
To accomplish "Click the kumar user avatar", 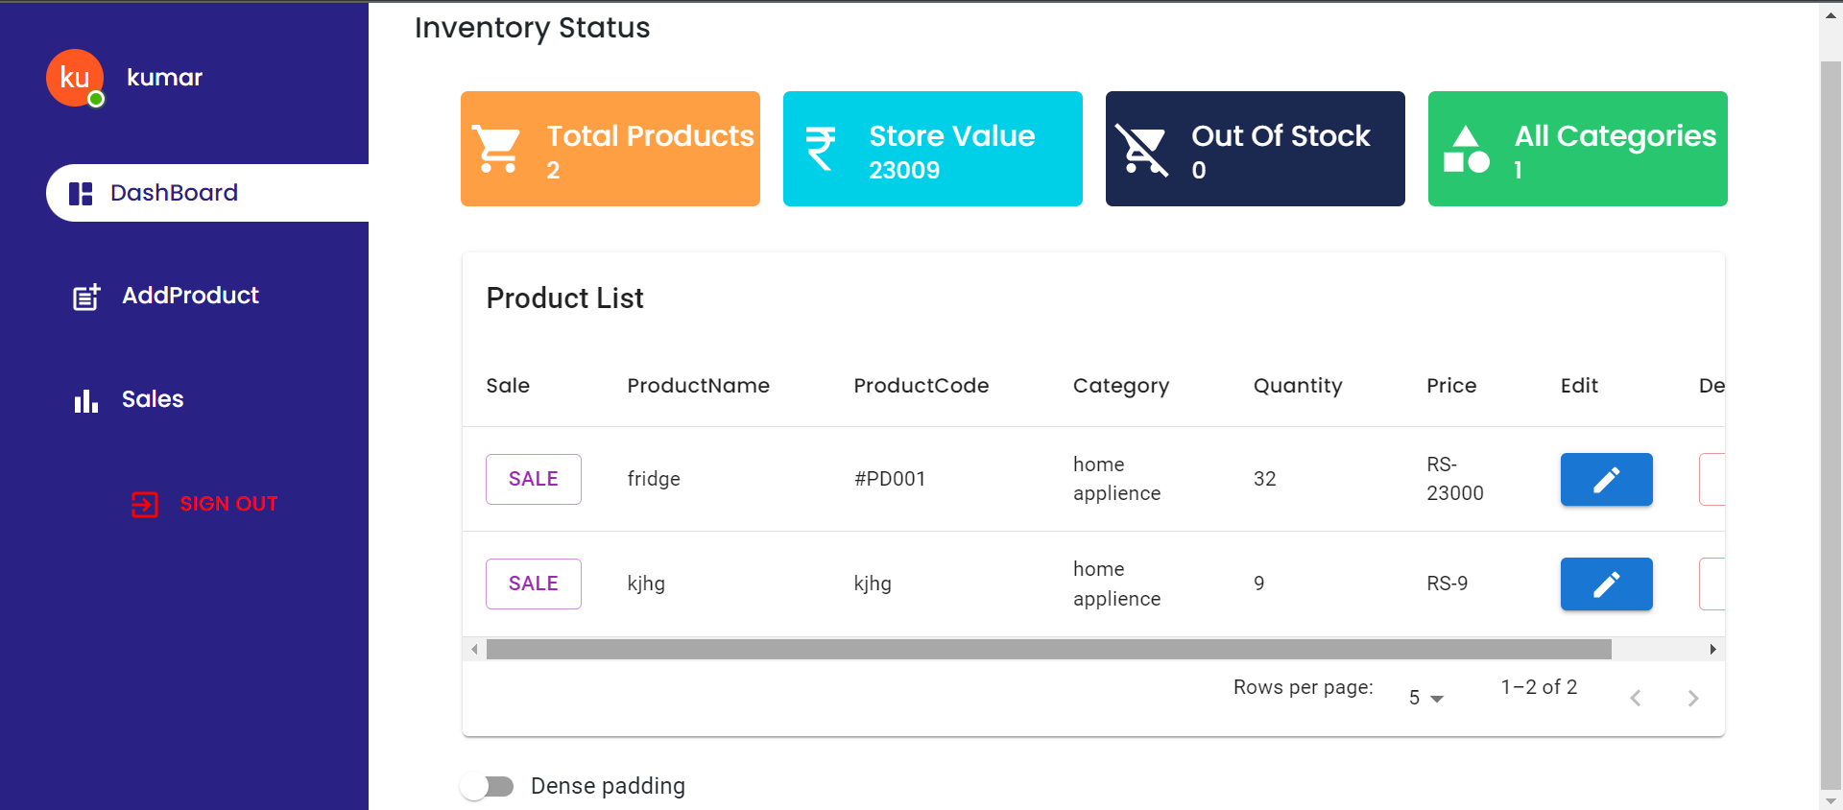I will point(75,78).
